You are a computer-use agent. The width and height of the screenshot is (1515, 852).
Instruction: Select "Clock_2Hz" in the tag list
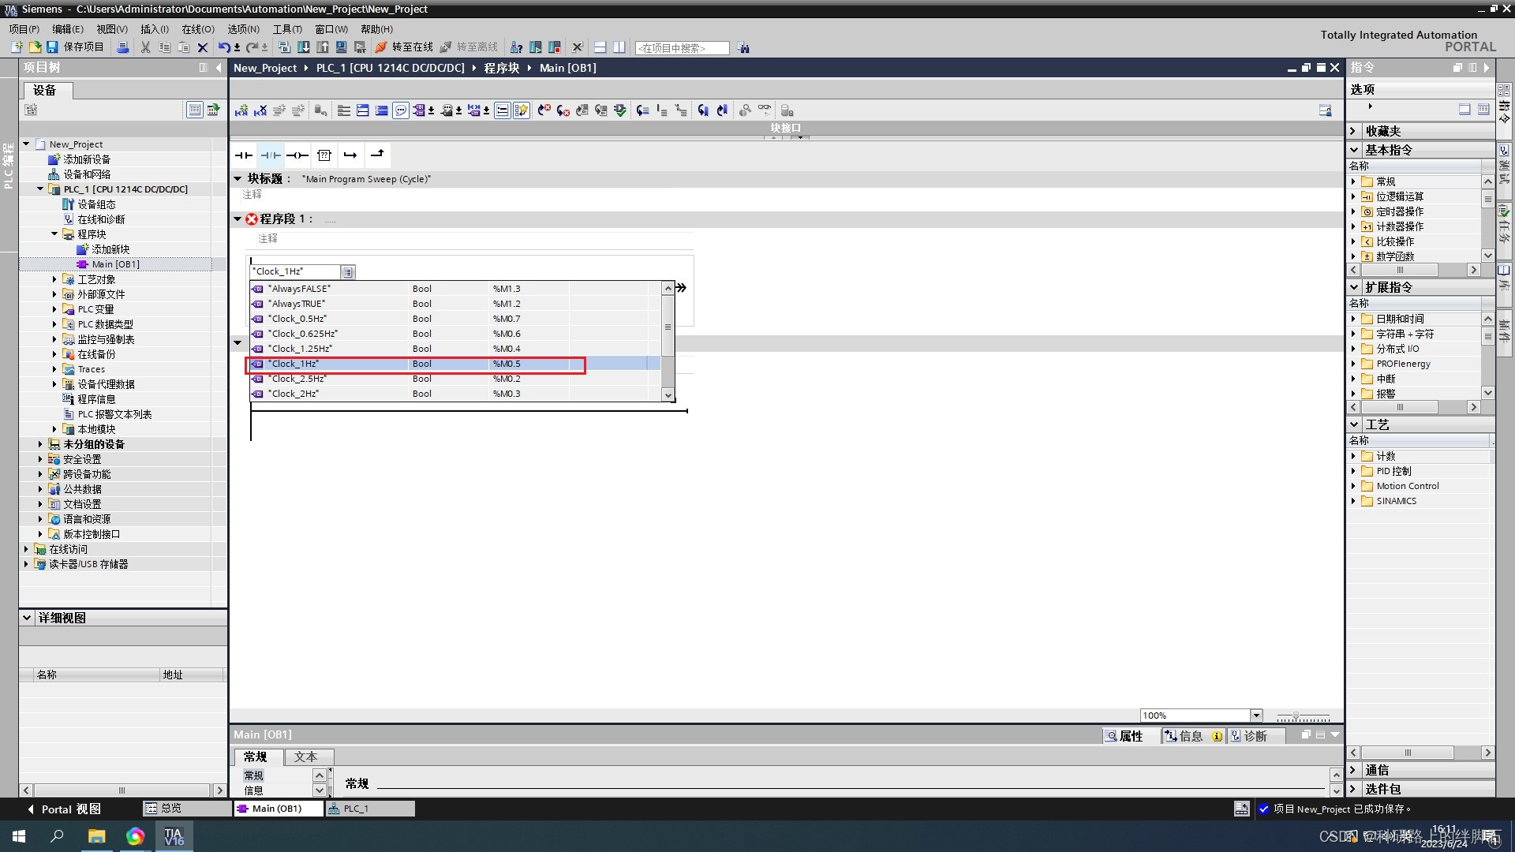pyautogui.click(x=455, y=394)
